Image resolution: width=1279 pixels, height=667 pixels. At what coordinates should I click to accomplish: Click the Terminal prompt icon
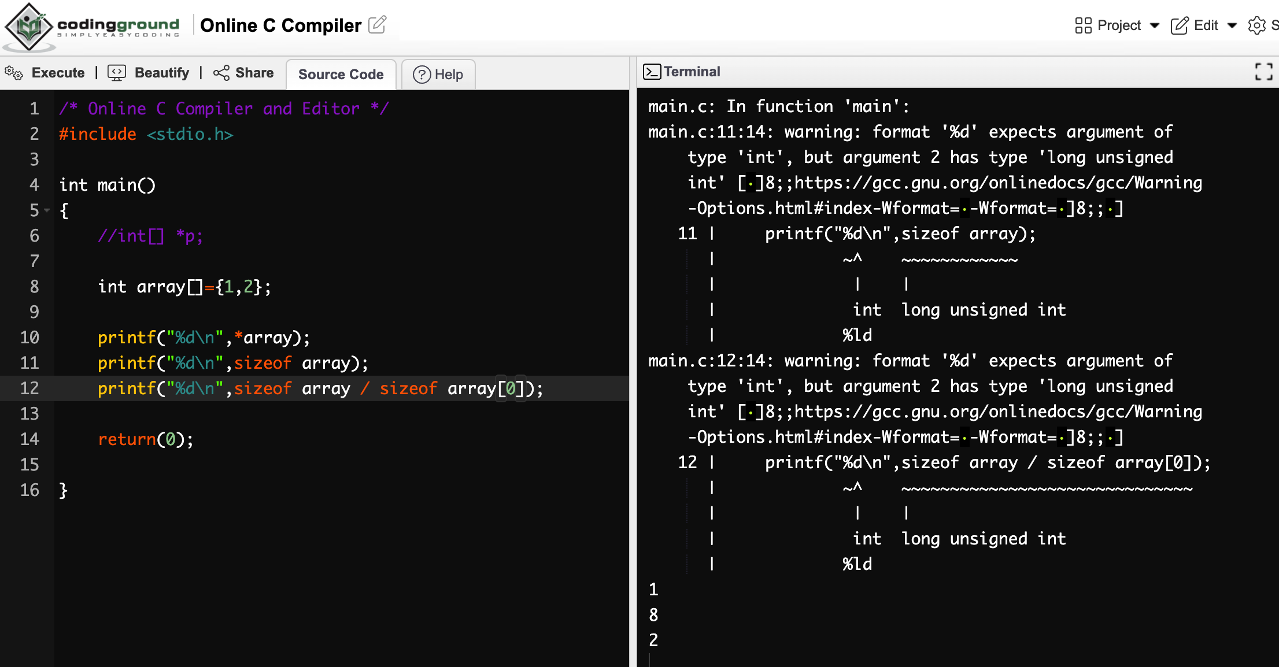click(652, 72)
